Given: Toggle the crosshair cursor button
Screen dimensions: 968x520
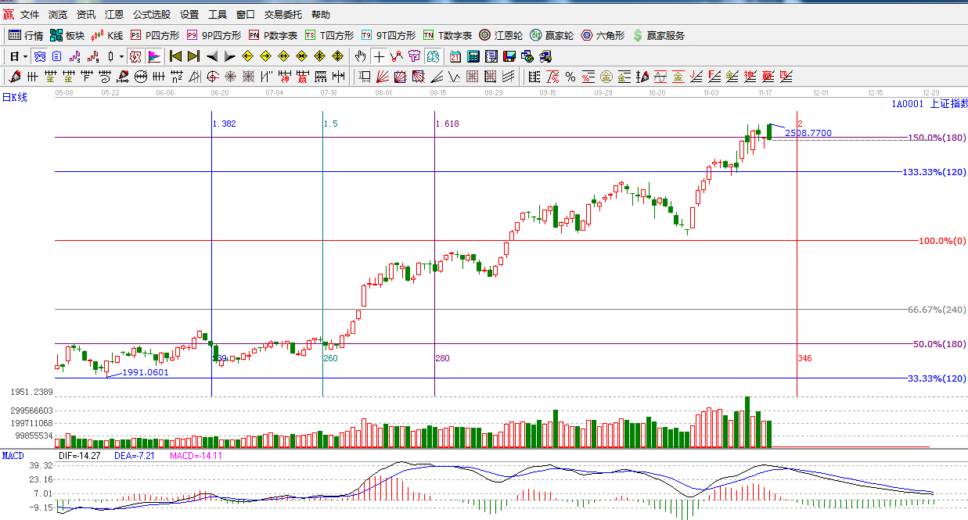Looking at the screenshot, I should click(380, 56).
